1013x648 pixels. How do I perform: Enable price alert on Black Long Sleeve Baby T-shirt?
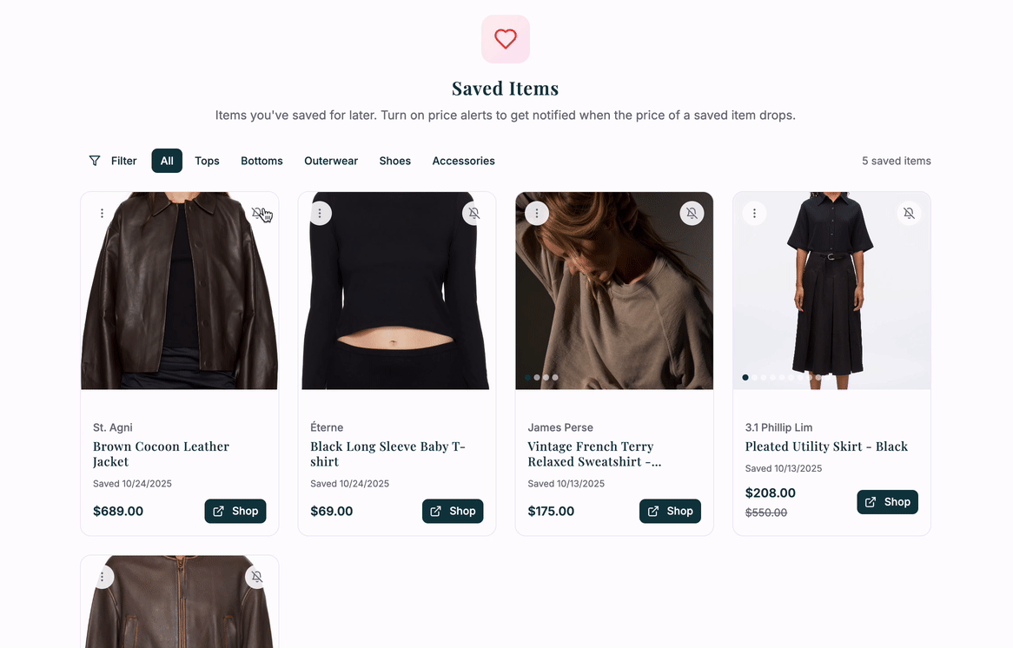pyautogui.click(x=474, y=213)
